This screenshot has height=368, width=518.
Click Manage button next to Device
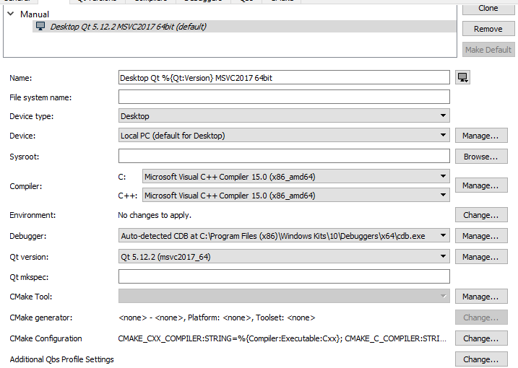click(x=481, y=136)
